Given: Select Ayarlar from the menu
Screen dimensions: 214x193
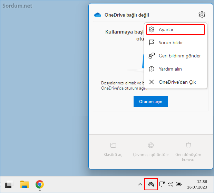Looking at the screenshot, I should coord(175,29).
